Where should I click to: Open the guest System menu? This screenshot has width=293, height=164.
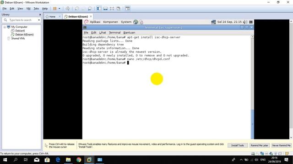click(x=126, y=22)
